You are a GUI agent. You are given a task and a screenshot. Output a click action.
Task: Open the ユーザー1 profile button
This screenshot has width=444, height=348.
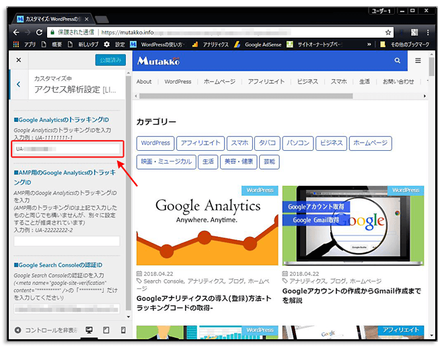click(381, 11)
